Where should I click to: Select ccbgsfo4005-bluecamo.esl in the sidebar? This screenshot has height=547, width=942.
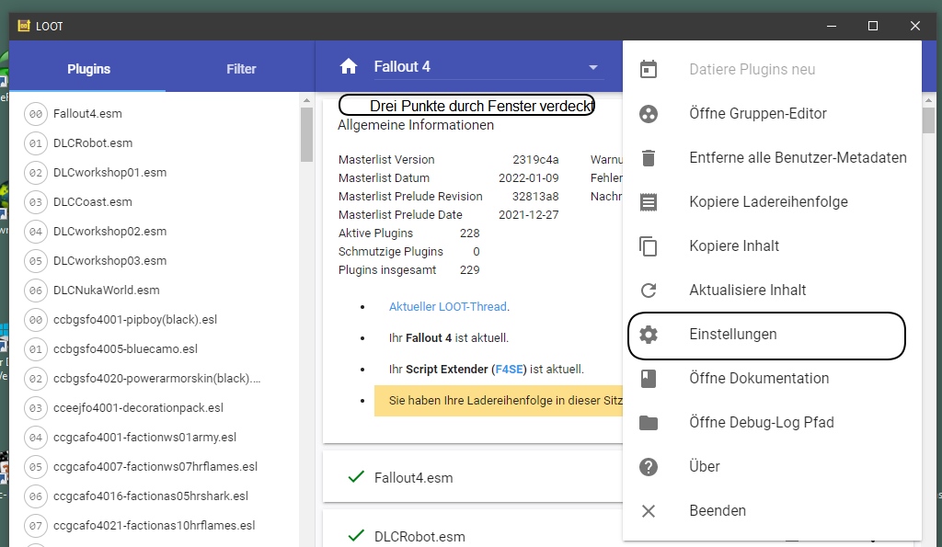pos(125,349)
